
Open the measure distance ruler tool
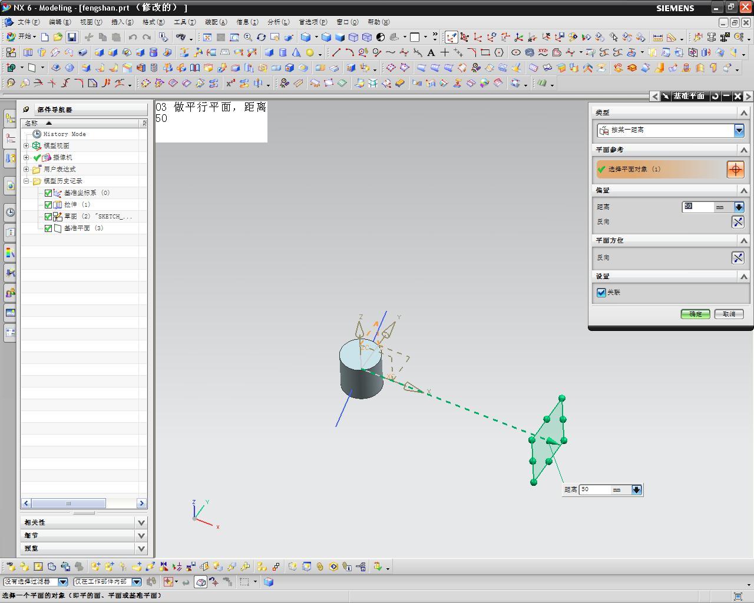(x=657, y=37)
